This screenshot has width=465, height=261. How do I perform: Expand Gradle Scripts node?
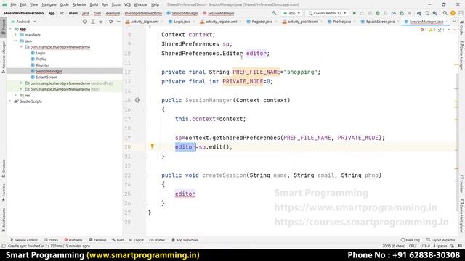tap(10, 101)
